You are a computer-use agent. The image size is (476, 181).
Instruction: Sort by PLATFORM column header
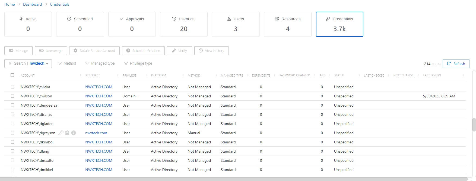coord(158,75)
